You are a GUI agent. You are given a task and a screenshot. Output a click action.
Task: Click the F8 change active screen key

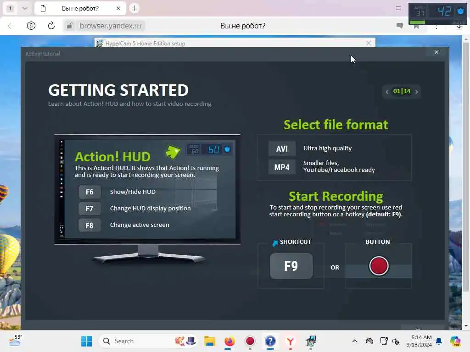click(90, 225)
